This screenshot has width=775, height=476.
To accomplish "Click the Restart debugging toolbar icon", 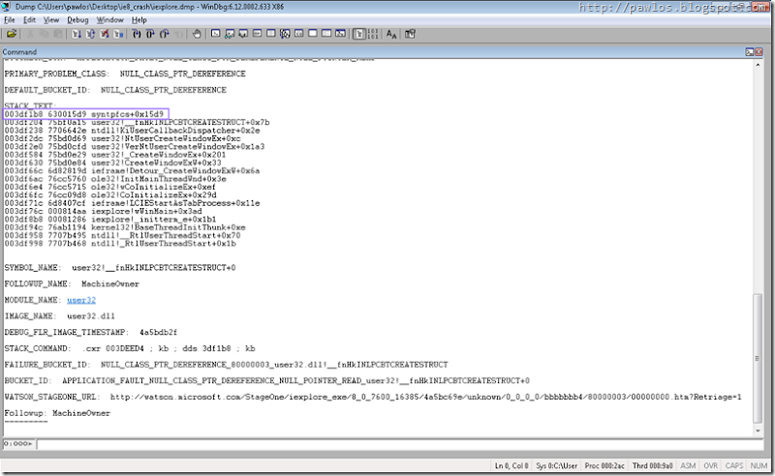I will click(x=90, y=34).
